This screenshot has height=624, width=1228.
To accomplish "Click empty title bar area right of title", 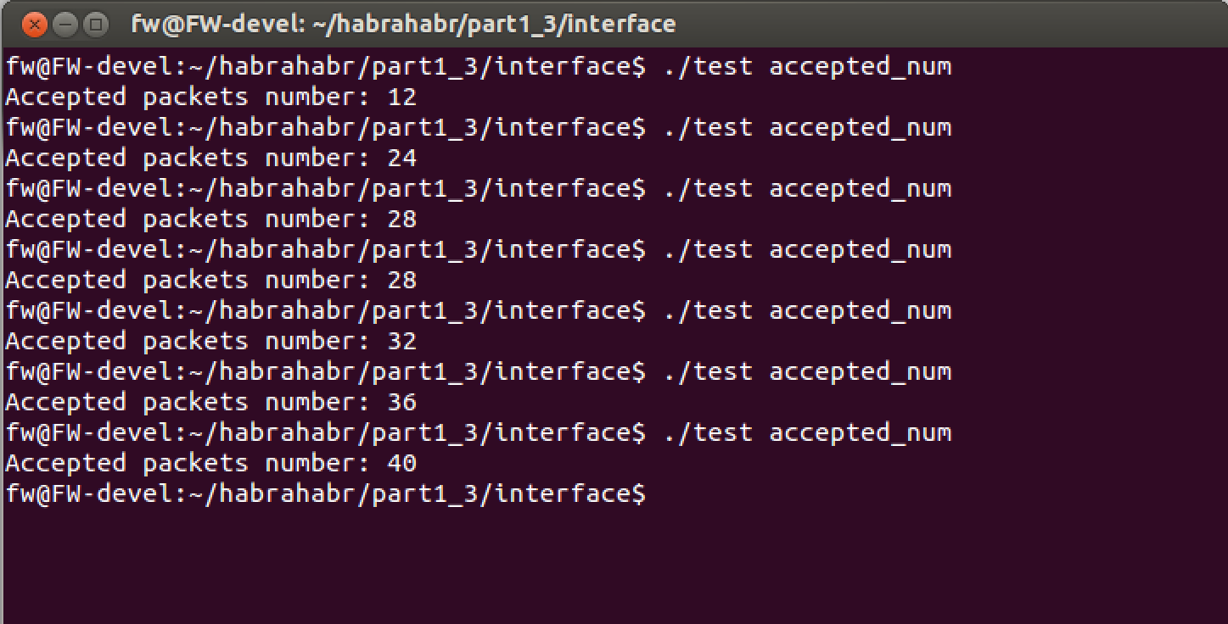I will [934, 24].
